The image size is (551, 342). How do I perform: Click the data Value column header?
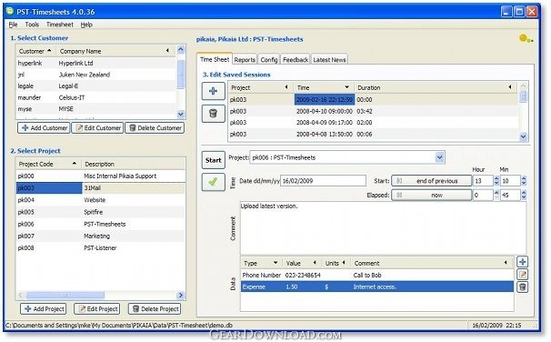(302, 263)
